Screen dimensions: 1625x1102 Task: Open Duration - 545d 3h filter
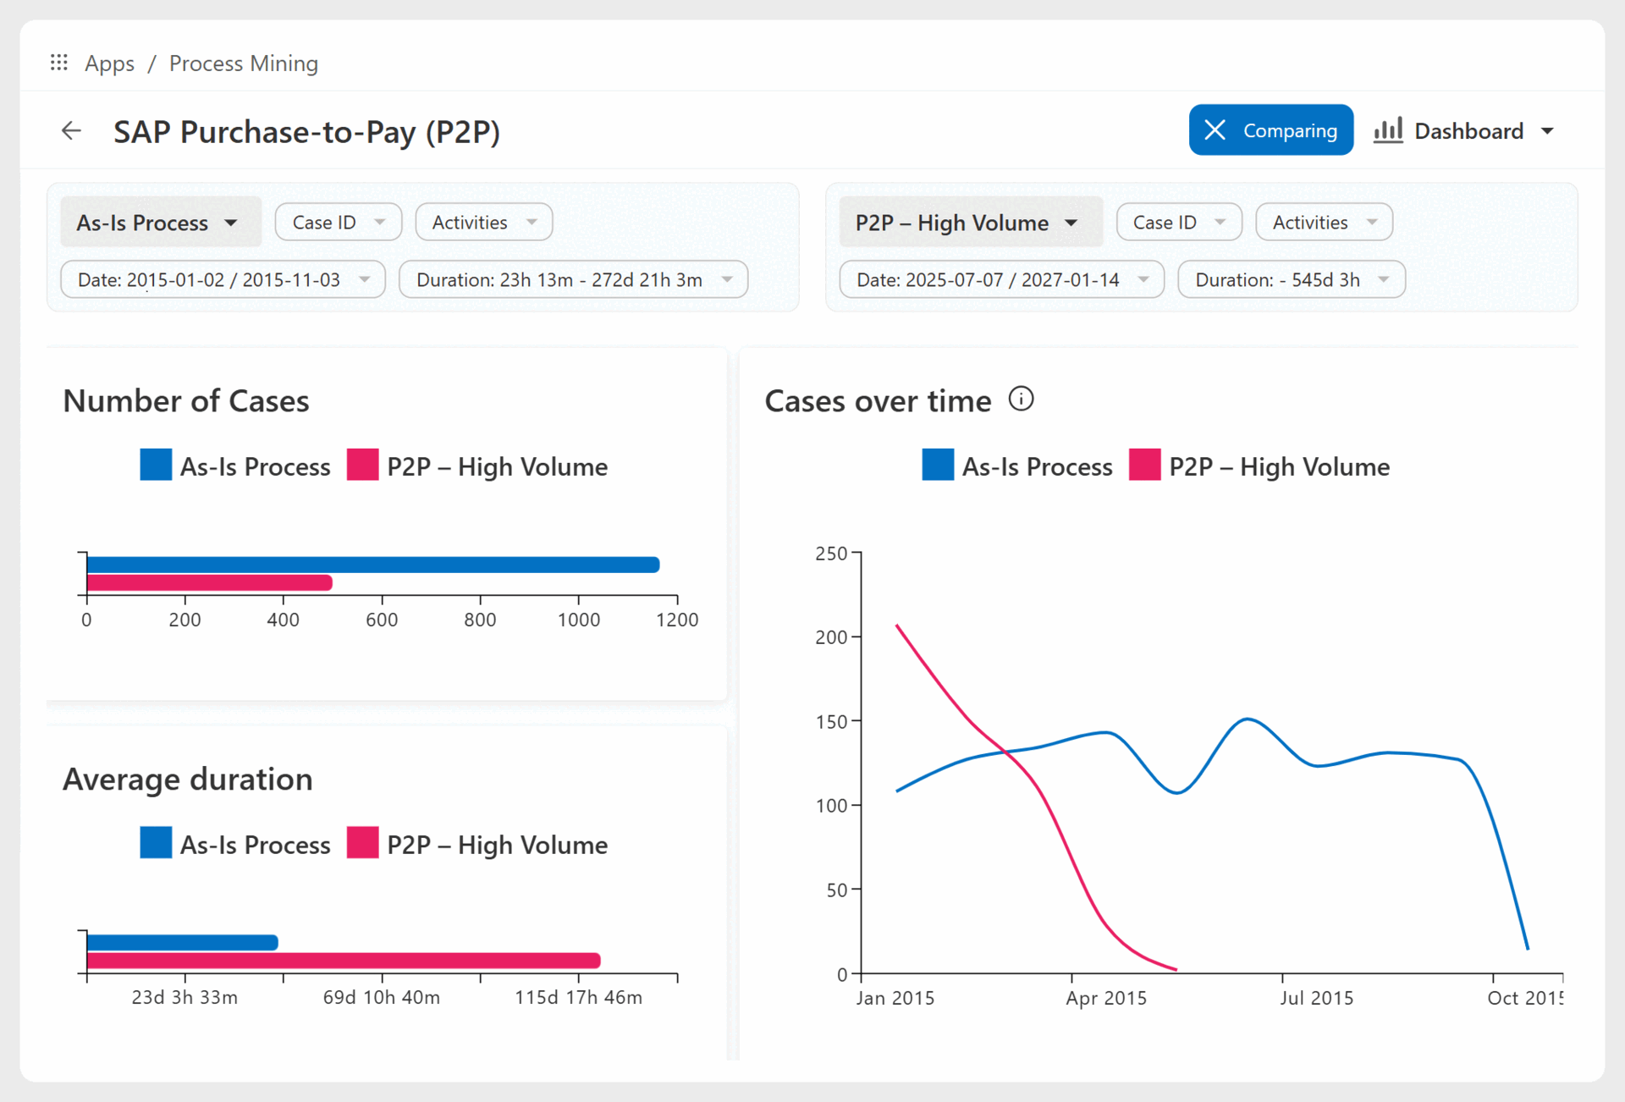[1292, 280]
